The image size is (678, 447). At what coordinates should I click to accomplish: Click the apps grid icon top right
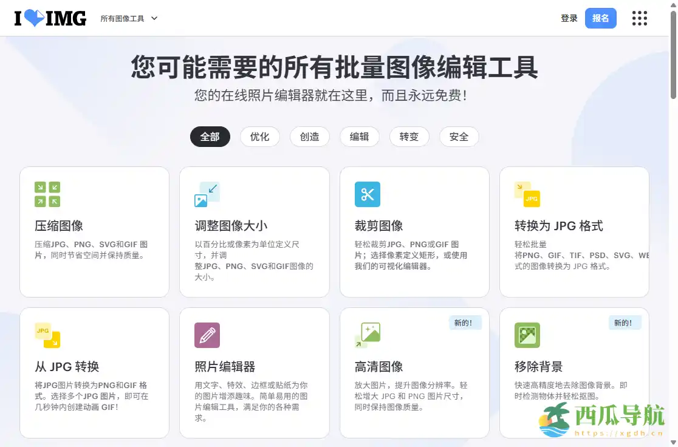coord(640,18)
